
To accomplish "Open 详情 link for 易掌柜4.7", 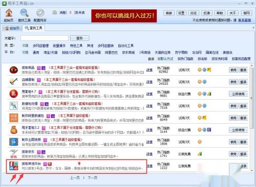I will point(150,94).
